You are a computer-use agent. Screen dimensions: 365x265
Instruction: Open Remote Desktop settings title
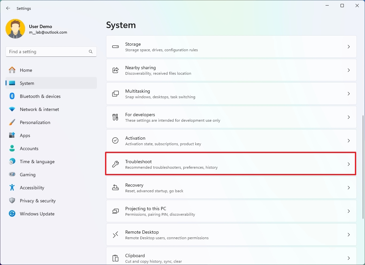[x=142, y=232]
